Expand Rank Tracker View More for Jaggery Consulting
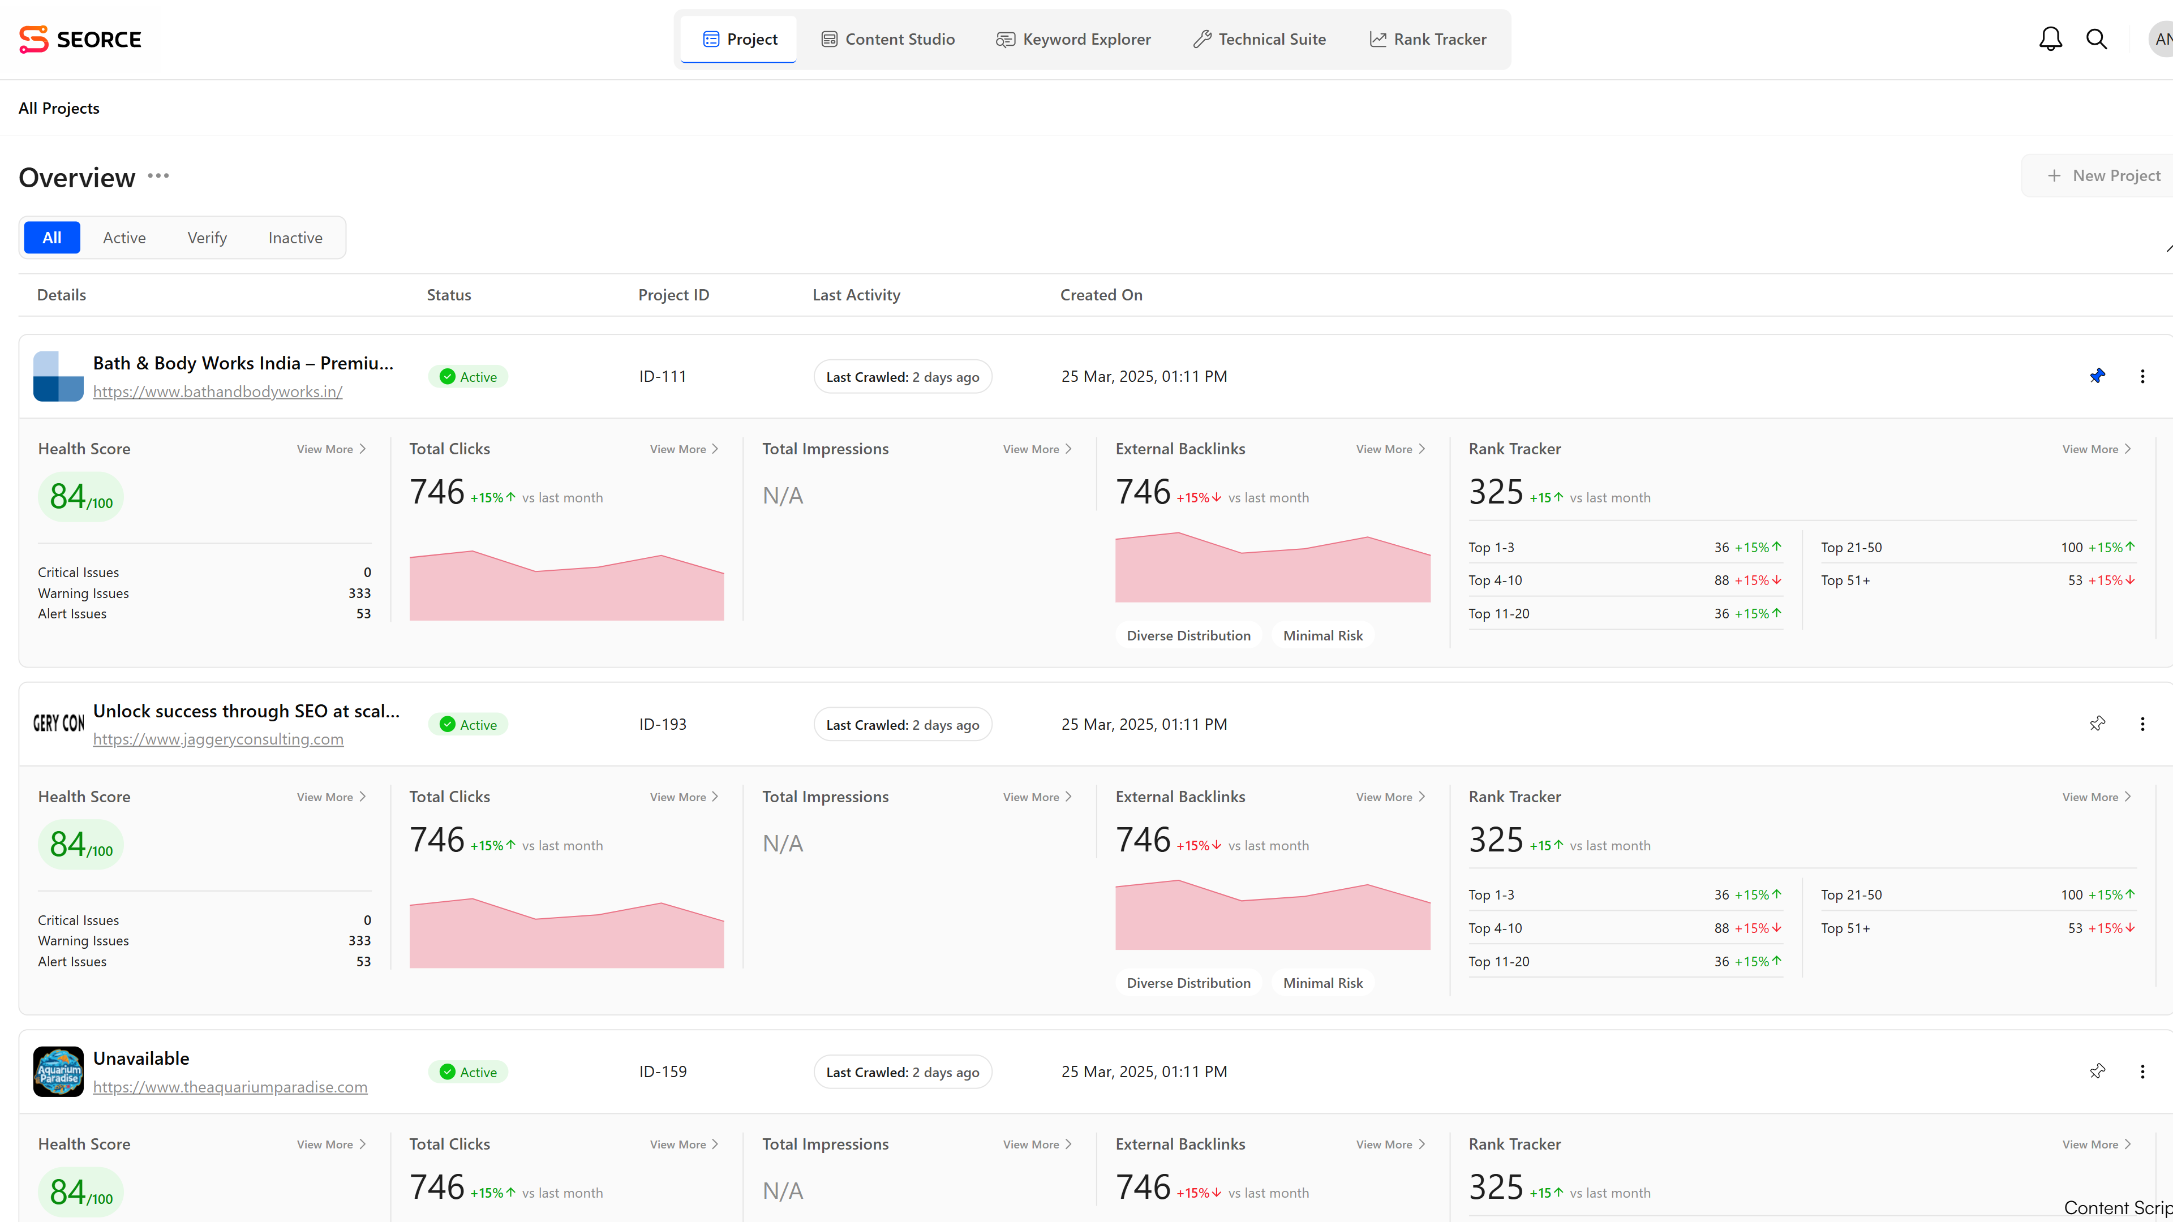Screen dimensions: 2173x1222 click(x=2096, y=796)
